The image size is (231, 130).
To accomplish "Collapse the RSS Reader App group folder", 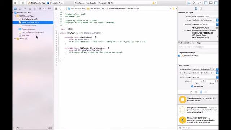I will click(15, 16).
